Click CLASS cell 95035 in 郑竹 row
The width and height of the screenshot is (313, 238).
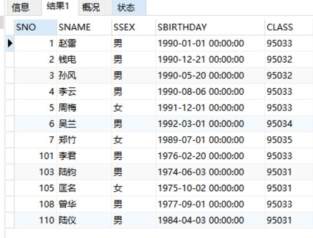coord(289,140)
